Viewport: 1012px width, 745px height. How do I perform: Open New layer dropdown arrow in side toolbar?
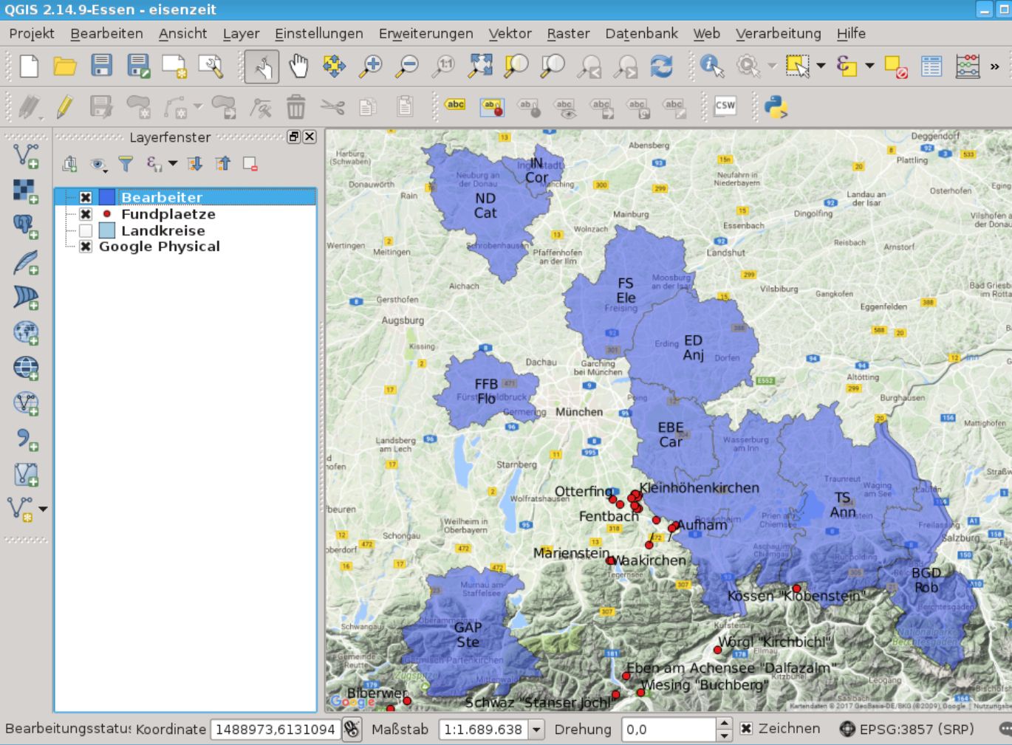pyautogui.click(x=43, y=509)
